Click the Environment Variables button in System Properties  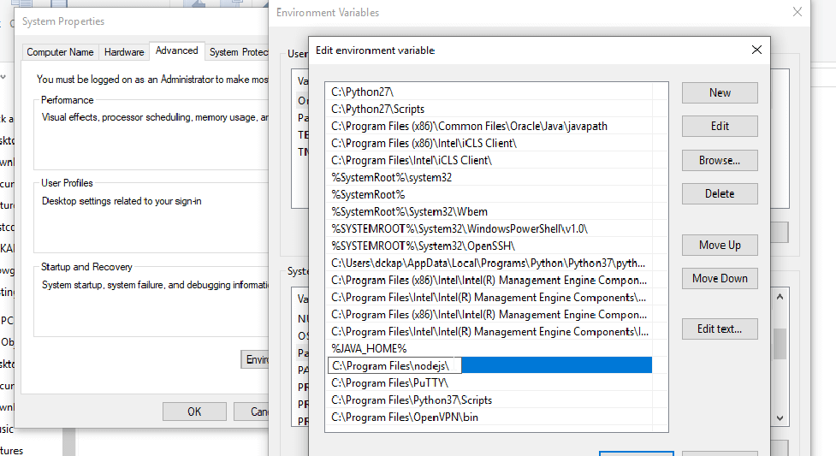[255, 359]
